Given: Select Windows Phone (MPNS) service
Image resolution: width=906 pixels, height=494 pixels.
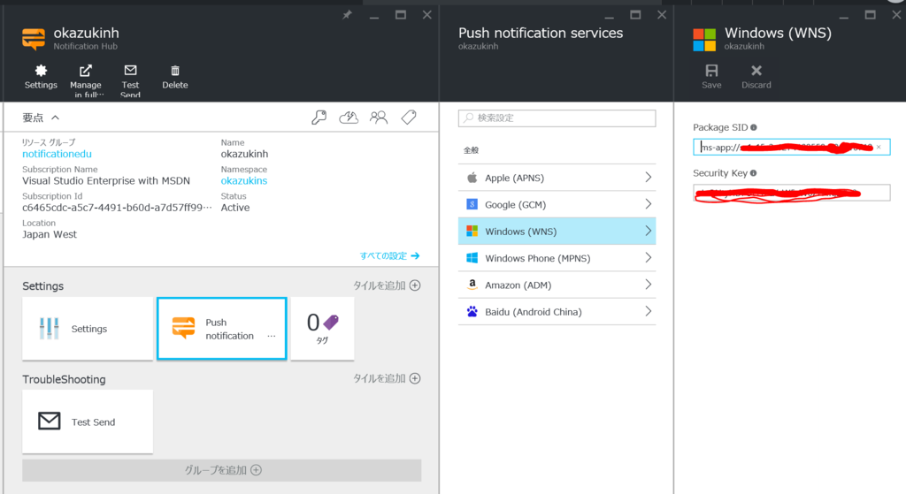Looking at the screenshot, I should click(x=557, y=258).
